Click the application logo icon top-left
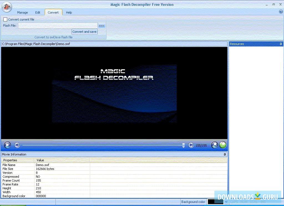 pyautogui.click(x=7, y=7)
